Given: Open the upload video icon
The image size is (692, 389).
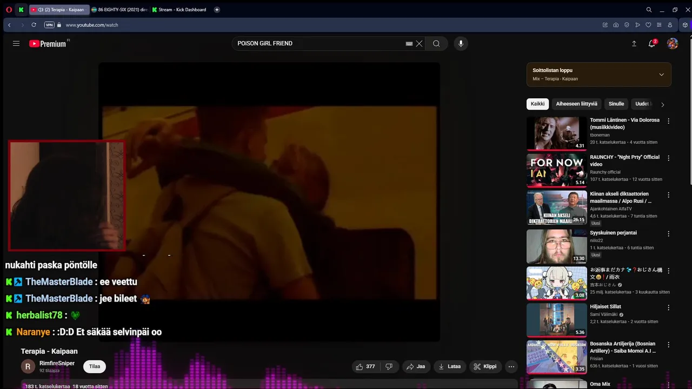Looking at the screenshot, I should tap(634, 44).
